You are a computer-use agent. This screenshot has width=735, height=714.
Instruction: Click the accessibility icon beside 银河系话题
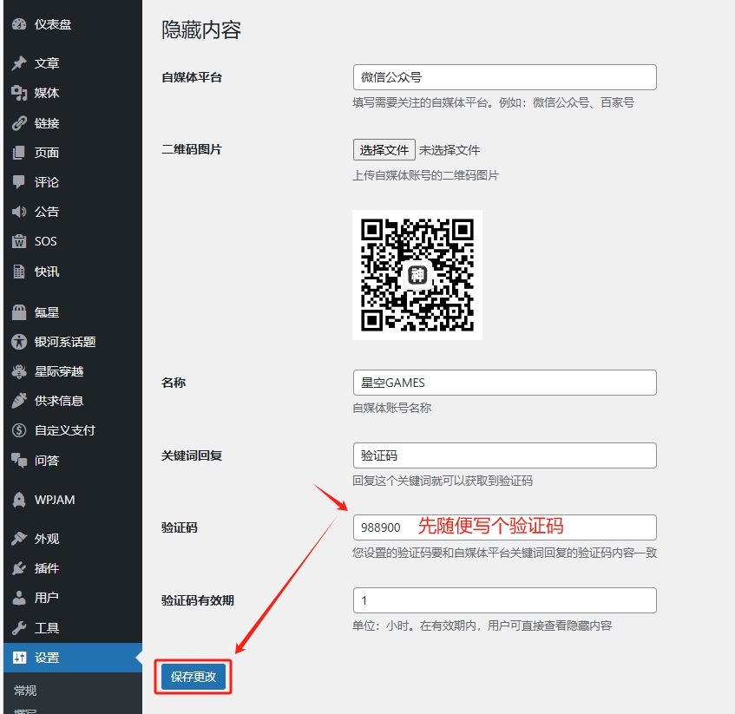point(19,342)
